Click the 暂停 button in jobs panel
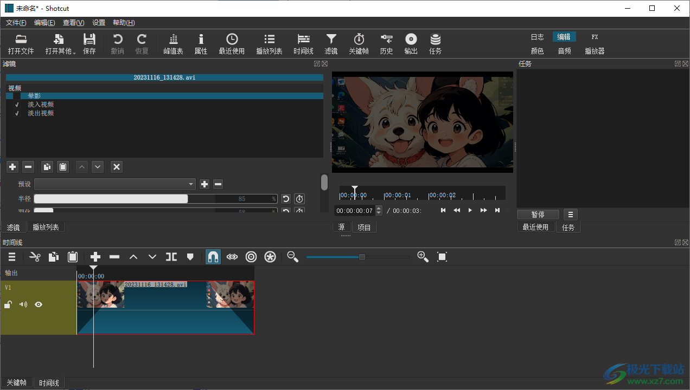 538,214
